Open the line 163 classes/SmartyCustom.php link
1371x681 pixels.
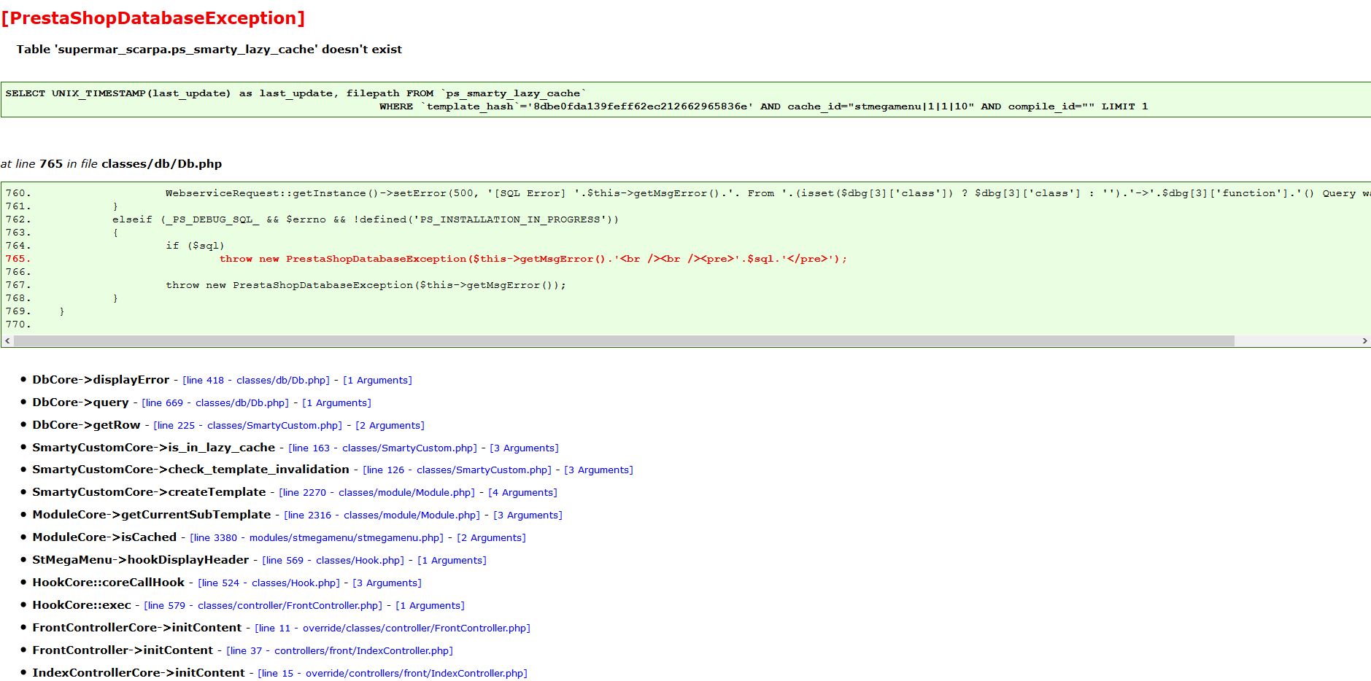pos(382,448)
